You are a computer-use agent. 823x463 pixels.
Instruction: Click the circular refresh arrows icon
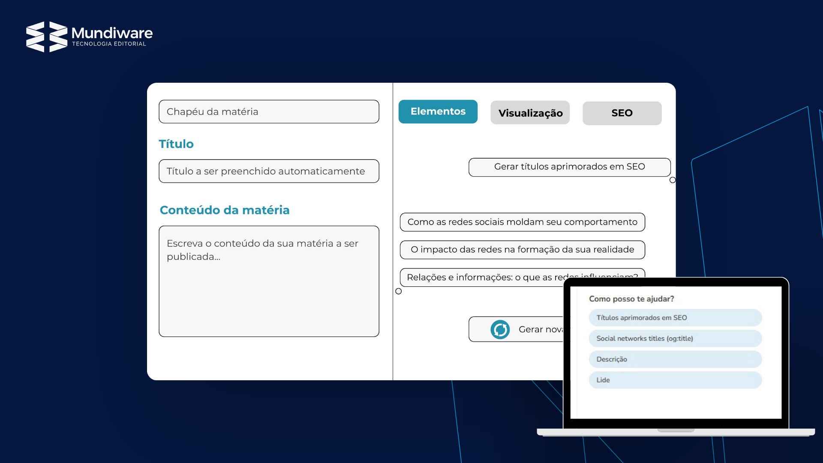[500, 330]
